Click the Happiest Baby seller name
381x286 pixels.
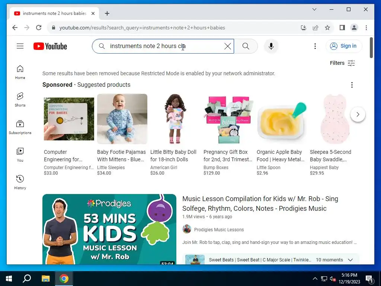(x=324, y=168)
